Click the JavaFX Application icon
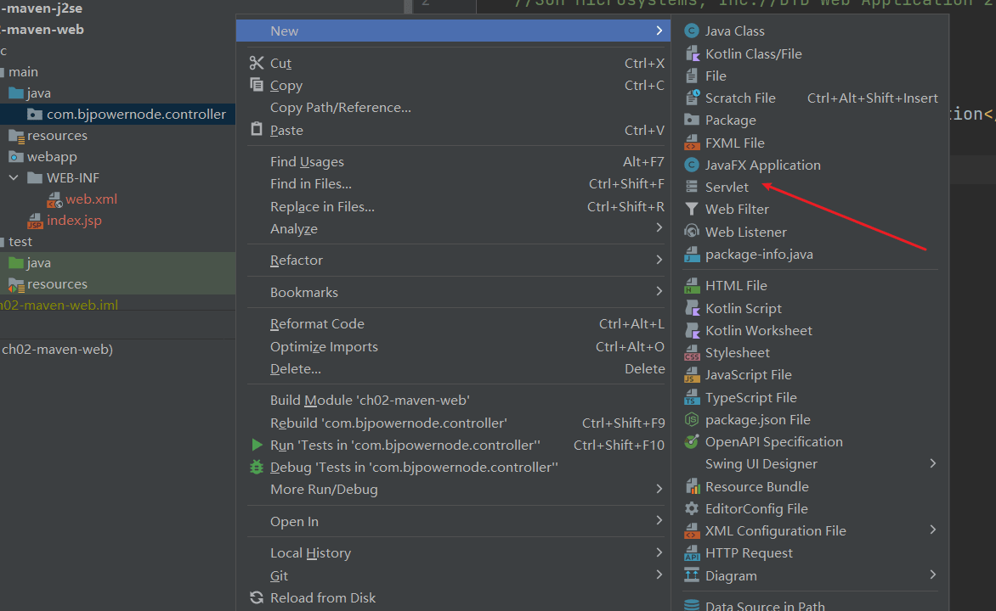This screenshot has height=611, width=996. (x=692, y=165)
